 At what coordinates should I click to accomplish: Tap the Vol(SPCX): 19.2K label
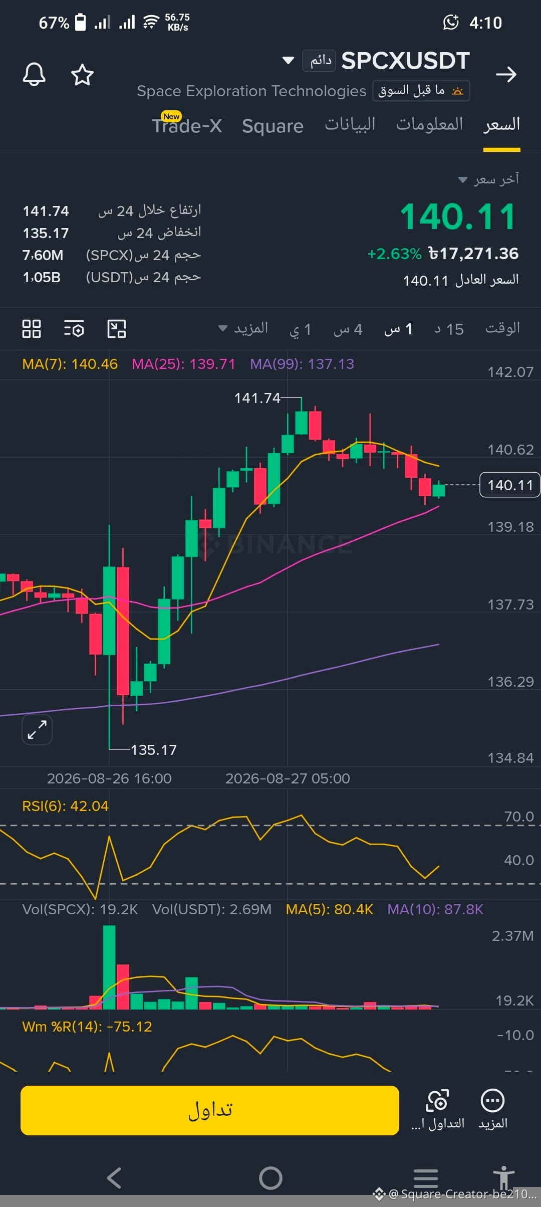click(80, 909)
